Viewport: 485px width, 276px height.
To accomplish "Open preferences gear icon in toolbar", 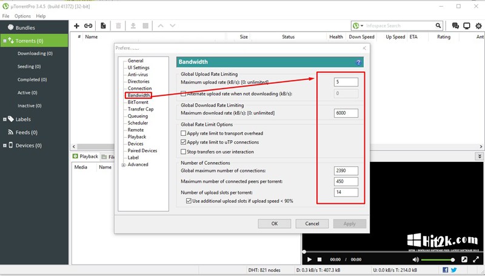I will (478, 25).
